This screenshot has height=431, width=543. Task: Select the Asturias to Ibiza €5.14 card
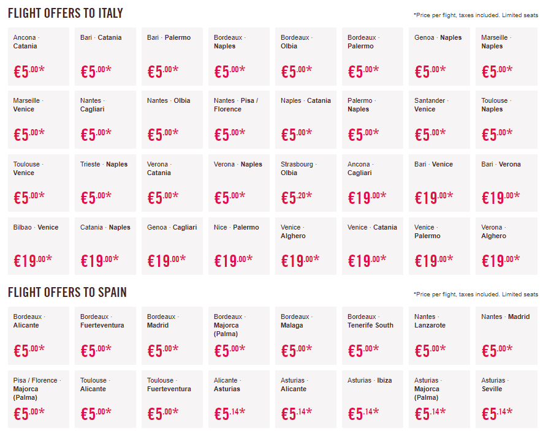[x=373, y=399]
